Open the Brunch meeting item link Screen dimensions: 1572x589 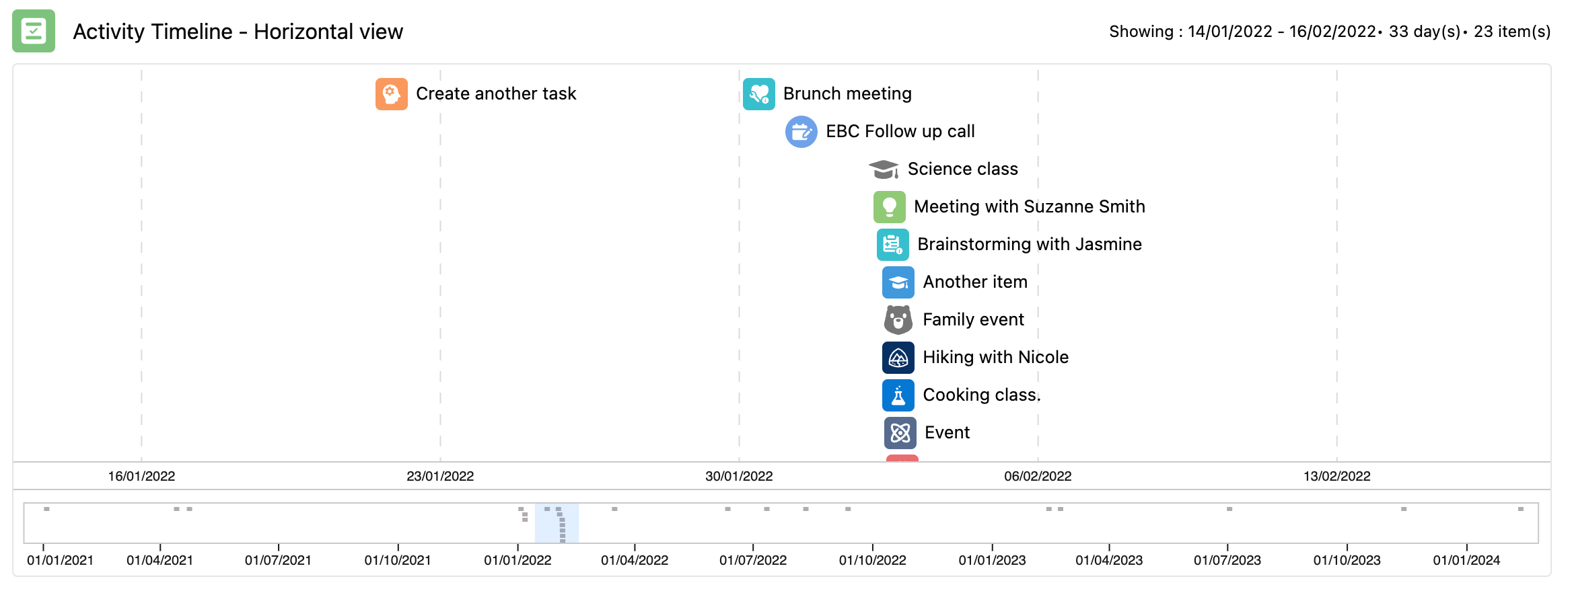[x=847, y=93]
